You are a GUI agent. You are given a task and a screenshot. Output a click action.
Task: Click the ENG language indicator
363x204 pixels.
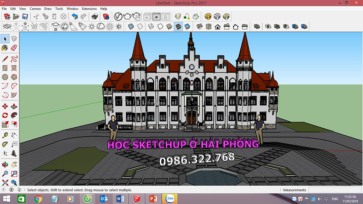tap(335, 199)
